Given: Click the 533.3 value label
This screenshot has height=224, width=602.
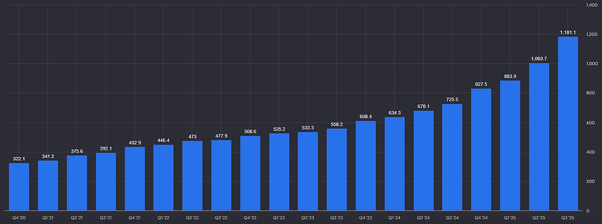Looking at the screenshot, I should [308, 128].
